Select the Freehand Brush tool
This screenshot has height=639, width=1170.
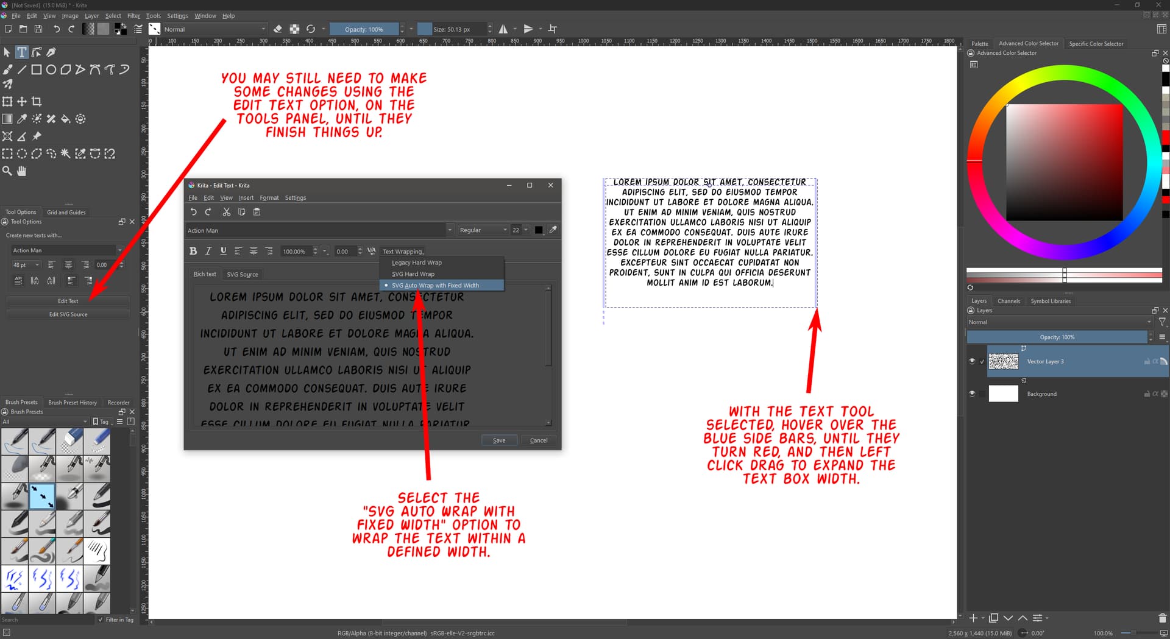(7, 69)
